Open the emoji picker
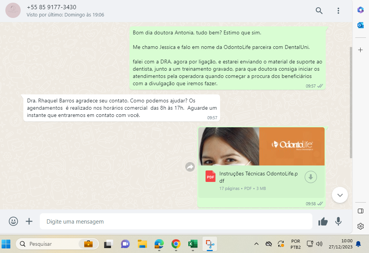 [13, 221]
